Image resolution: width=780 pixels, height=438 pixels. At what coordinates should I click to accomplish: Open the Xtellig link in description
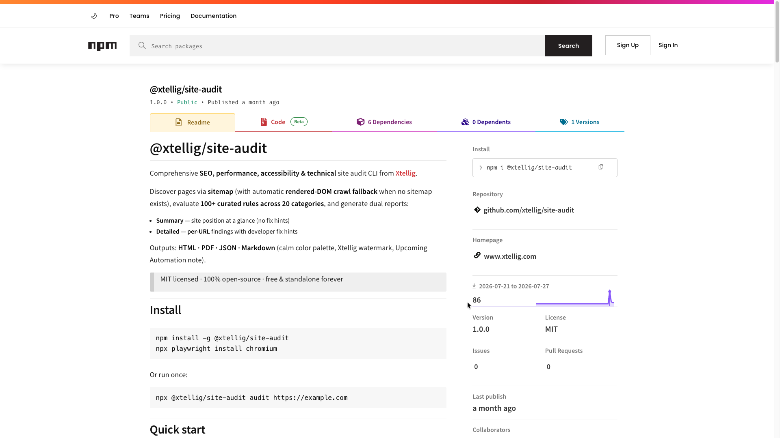click(405, 173)
